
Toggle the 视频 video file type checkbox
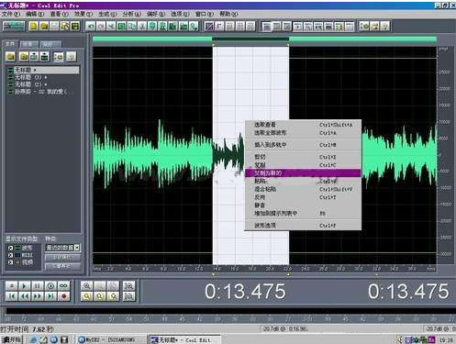(10, 262)
